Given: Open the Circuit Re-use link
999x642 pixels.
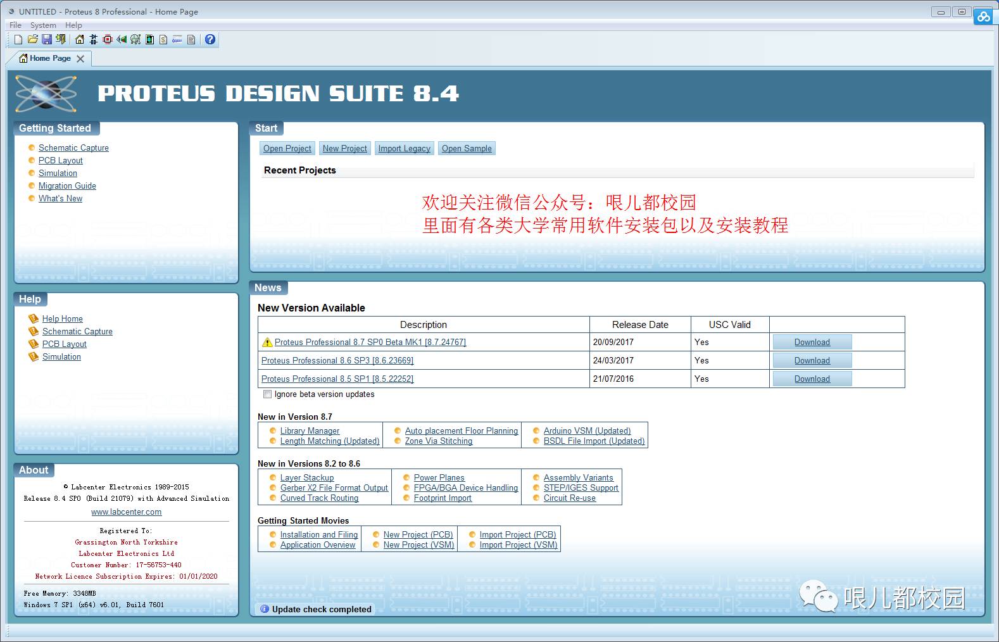Looking at the screenshot, I should [x=570, y=498].
